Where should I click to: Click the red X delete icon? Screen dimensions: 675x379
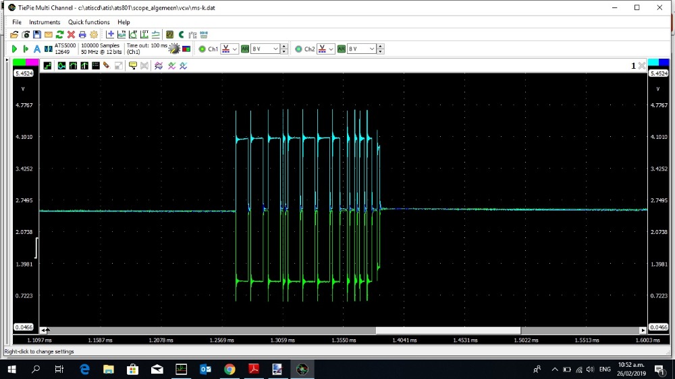(71, 34)
